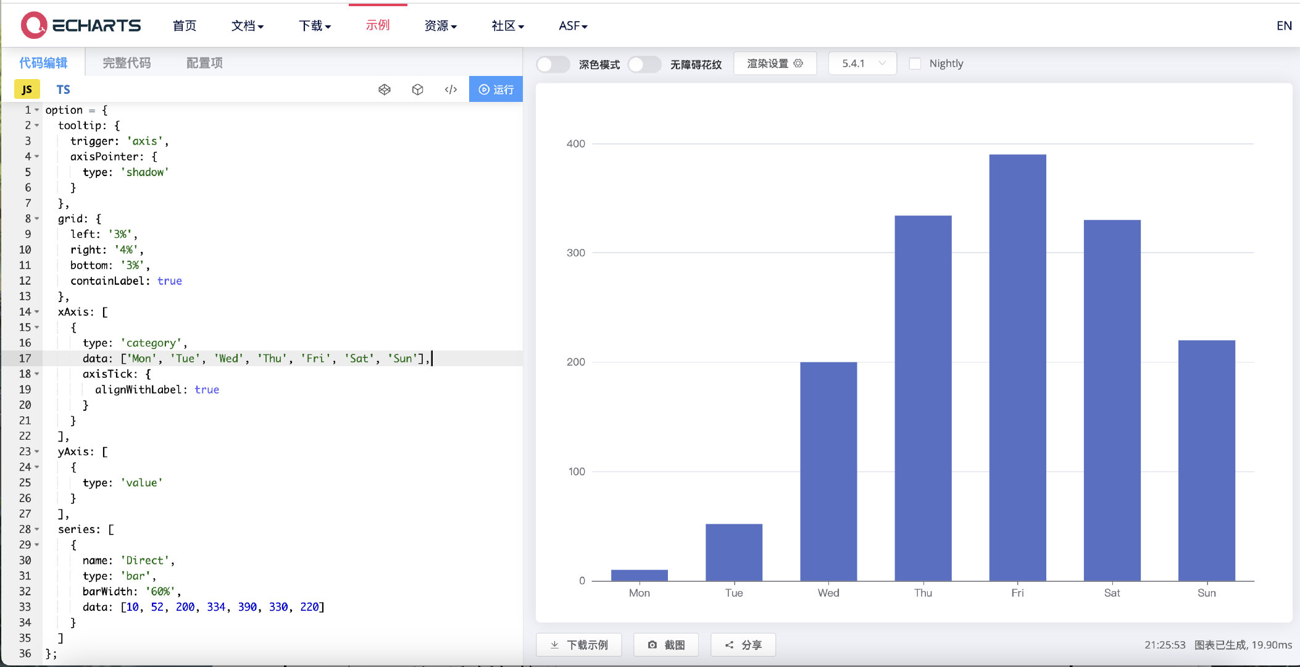Click 'shadow' value on line 5
Viewport: 1300px width, 667px height.
click(x=144, y=172)
